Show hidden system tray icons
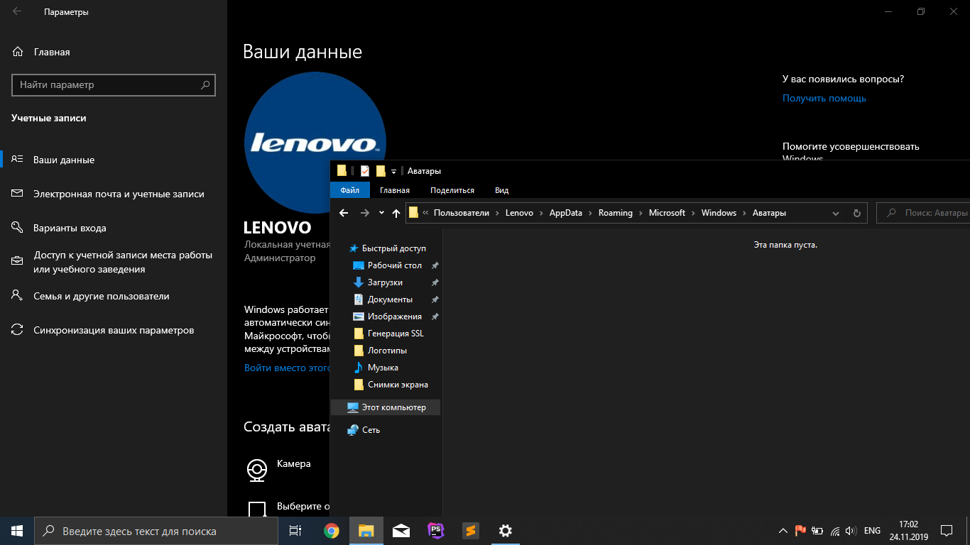The width and height of the screenshot is (970, 545). [x=783, y=531]
